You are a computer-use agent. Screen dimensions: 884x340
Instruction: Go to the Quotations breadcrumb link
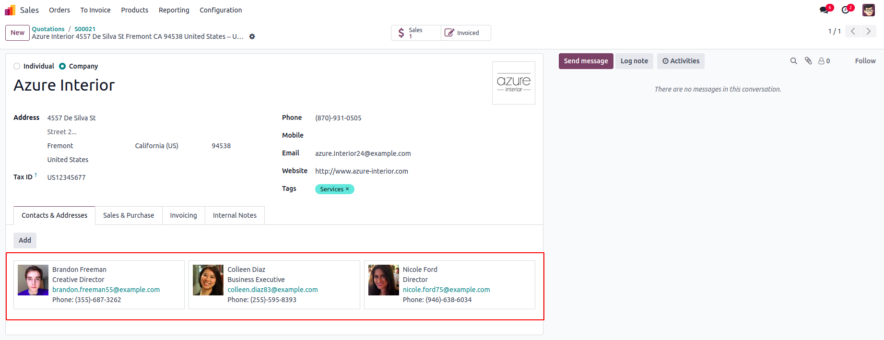click(x=48, y=29)
